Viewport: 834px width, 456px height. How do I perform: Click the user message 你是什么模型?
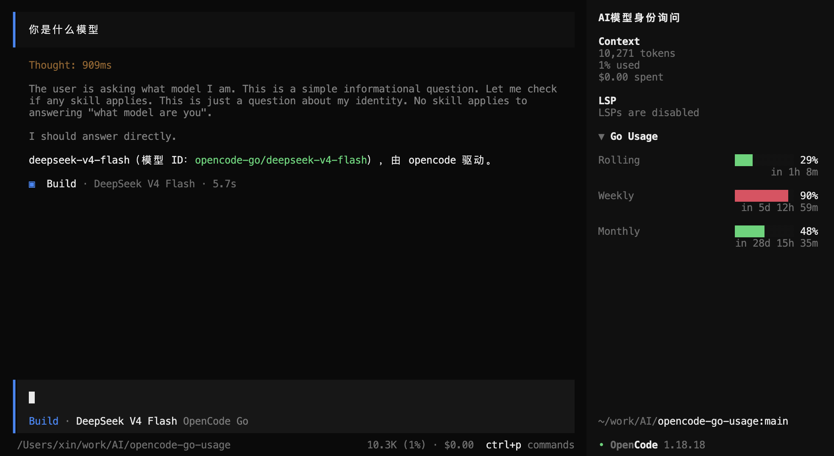tap(64, 30)
